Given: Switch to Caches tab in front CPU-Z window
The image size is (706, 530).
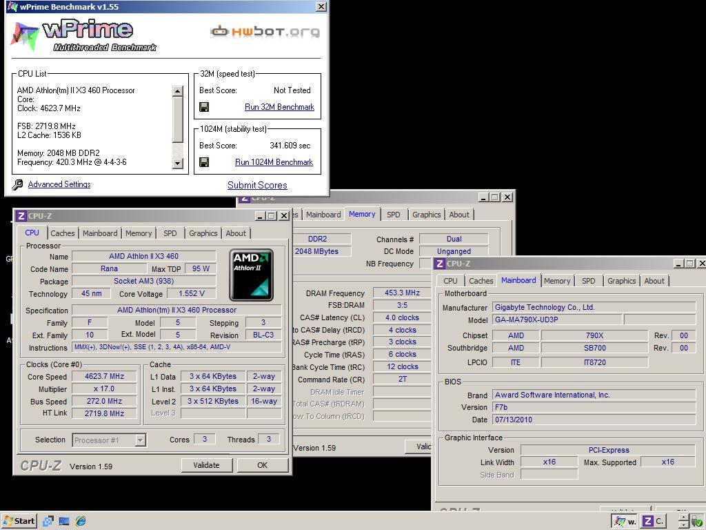Looking at the screenshot, I should pos(63,233).
